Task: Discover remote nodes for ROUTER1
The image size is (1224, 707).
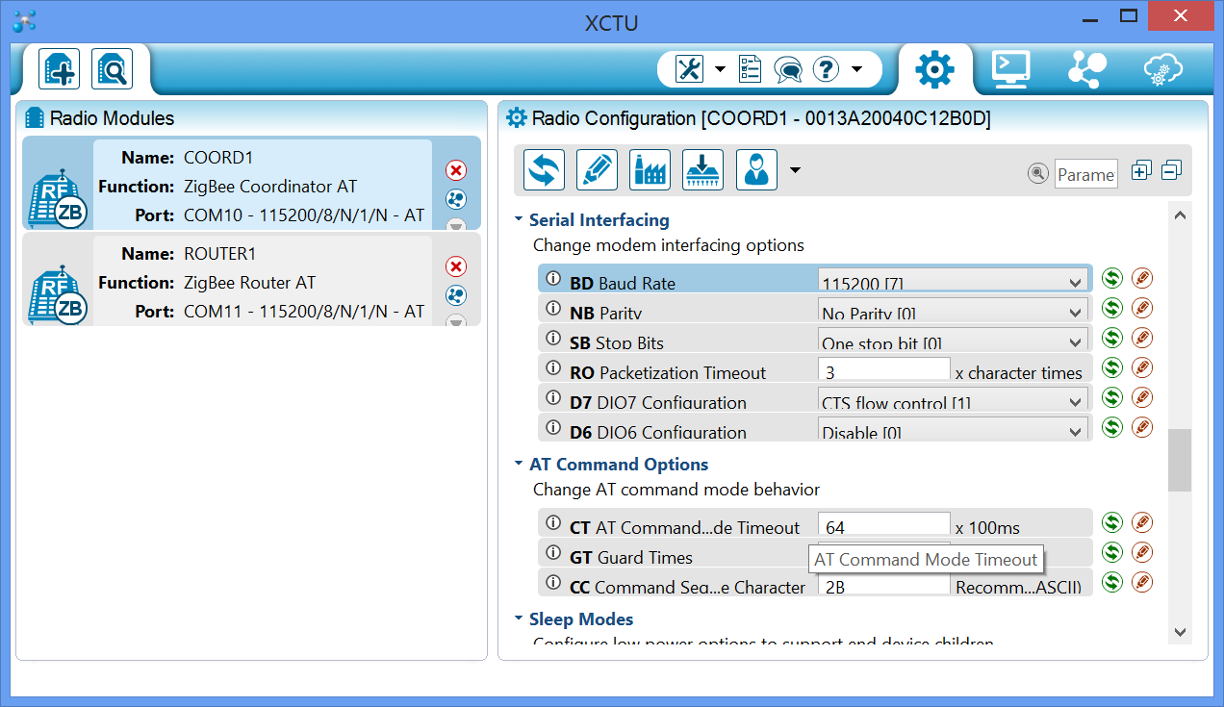Action: coord(456,295)
